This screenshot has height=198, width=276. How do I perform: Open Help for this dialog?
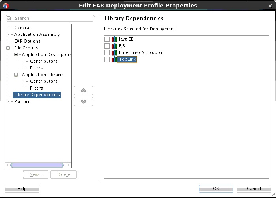click(x=22, y=189)
